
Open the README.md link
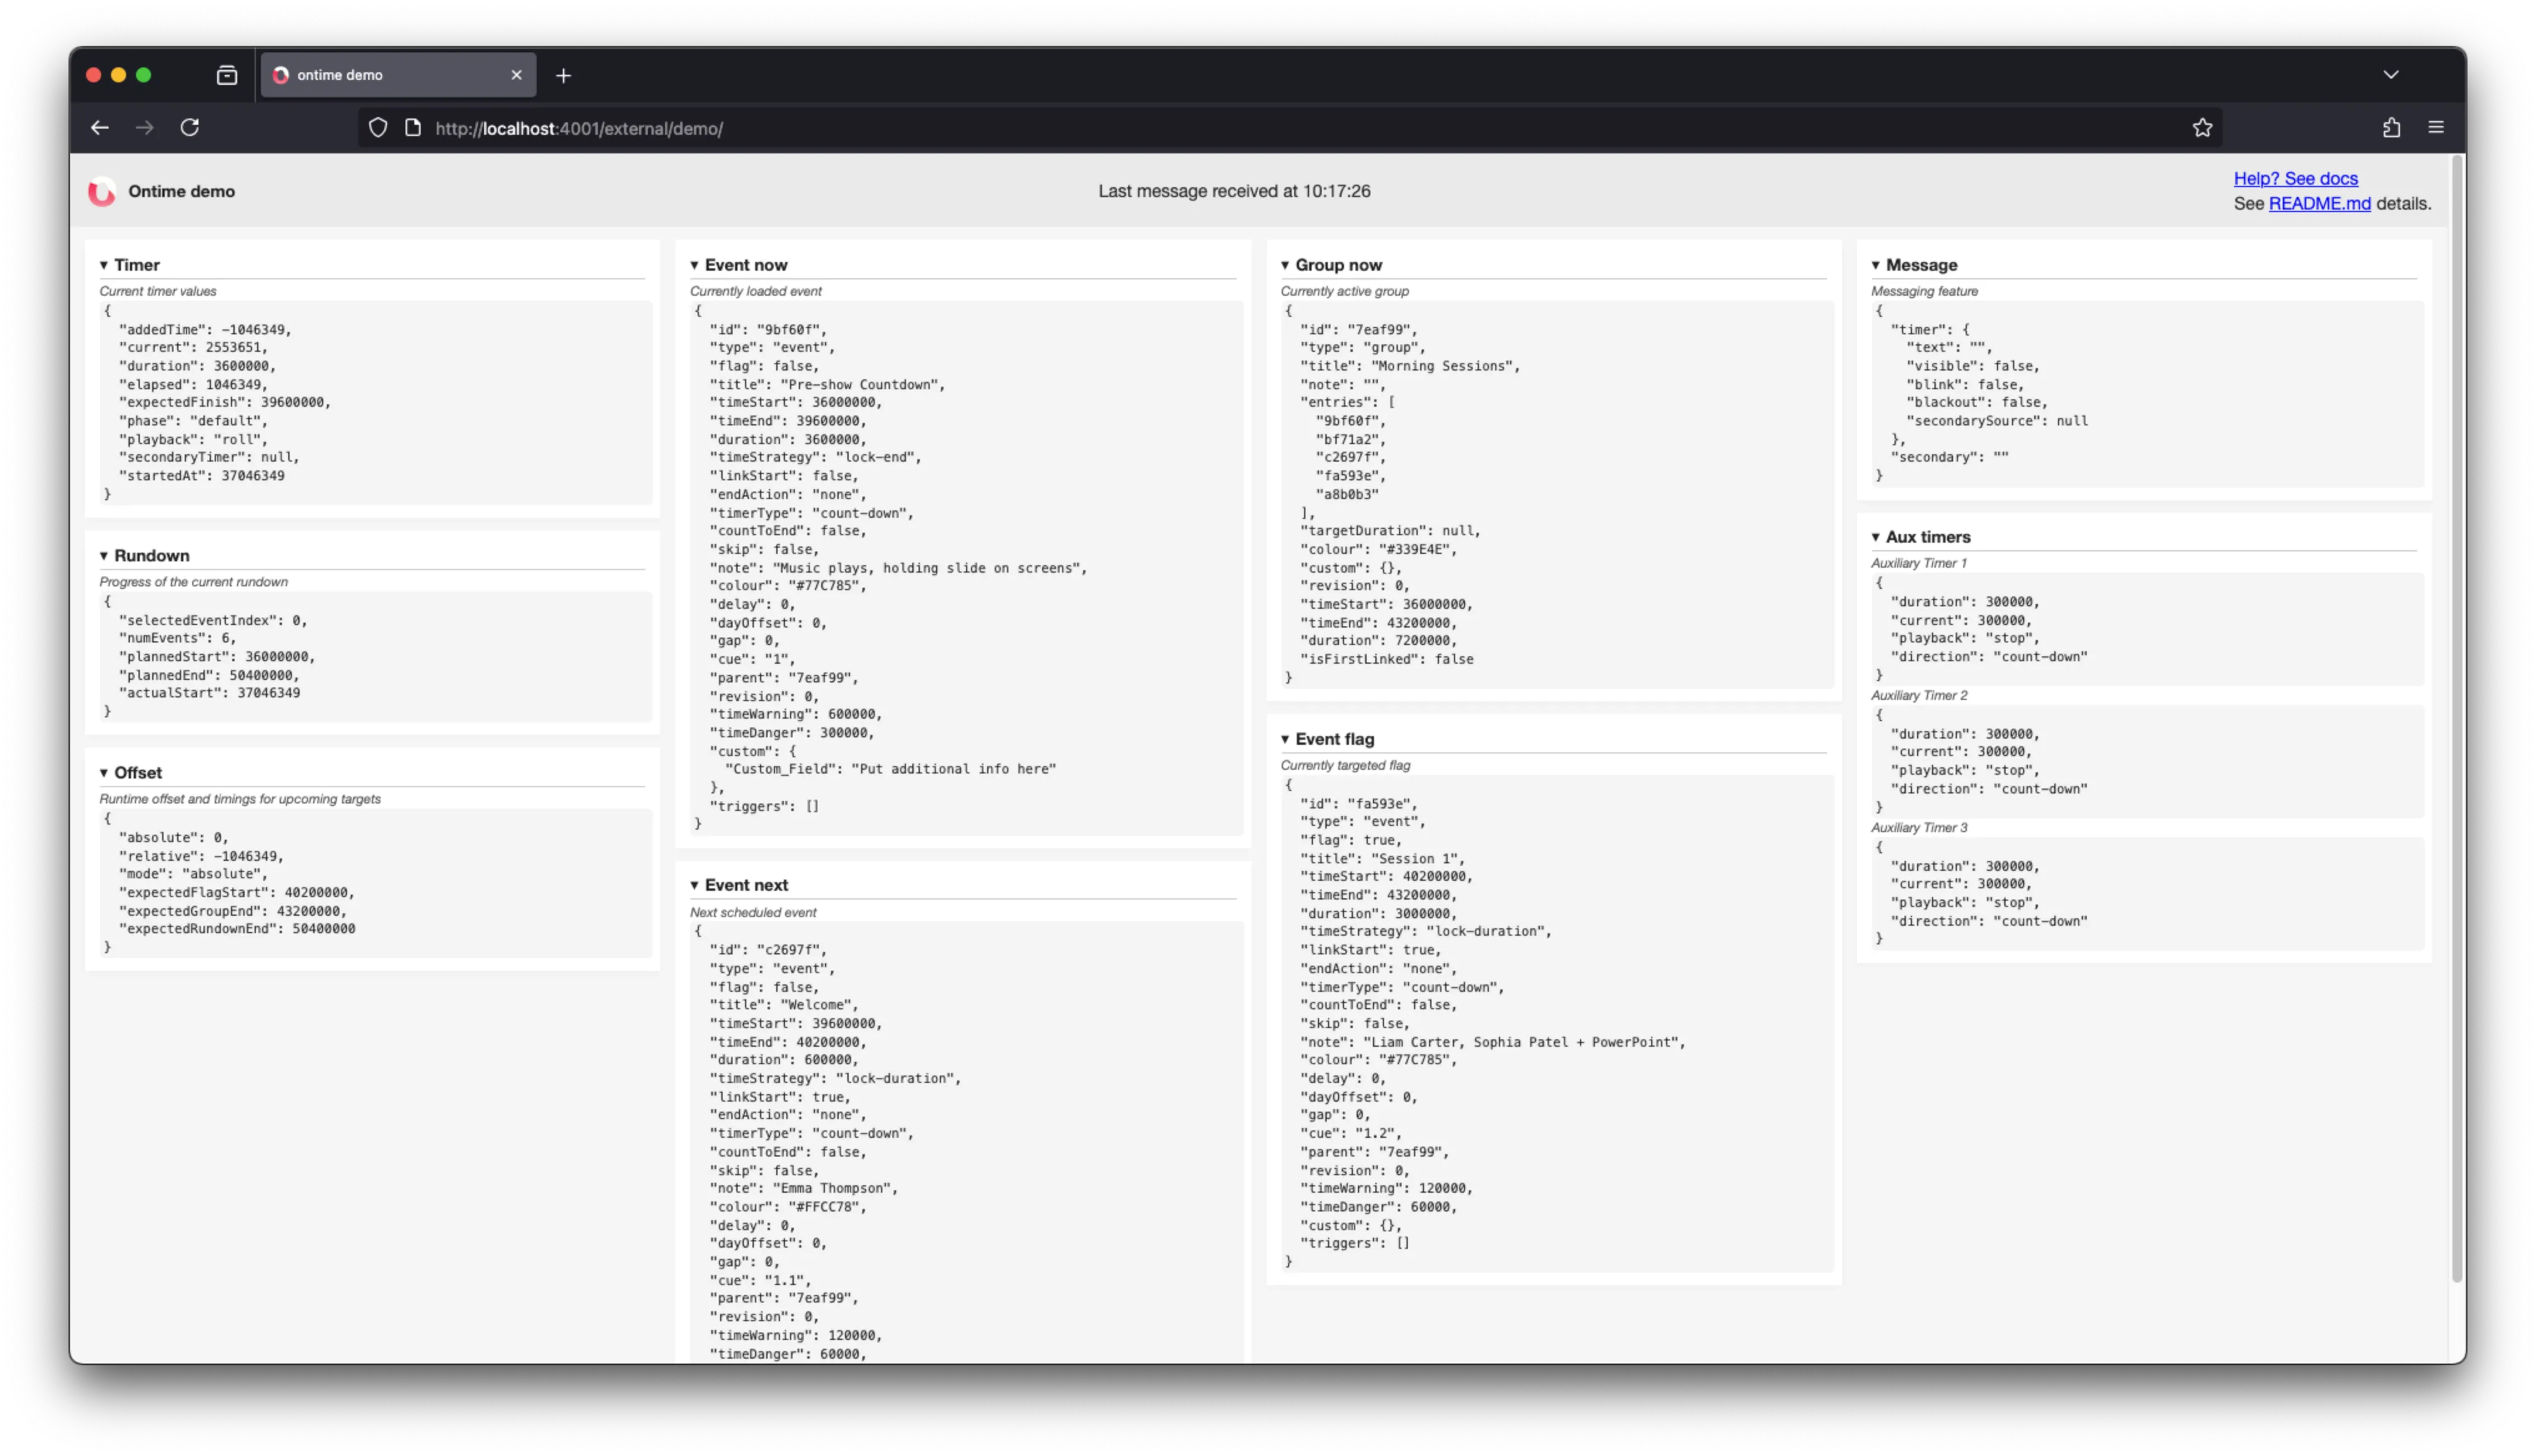point(2319,203)
